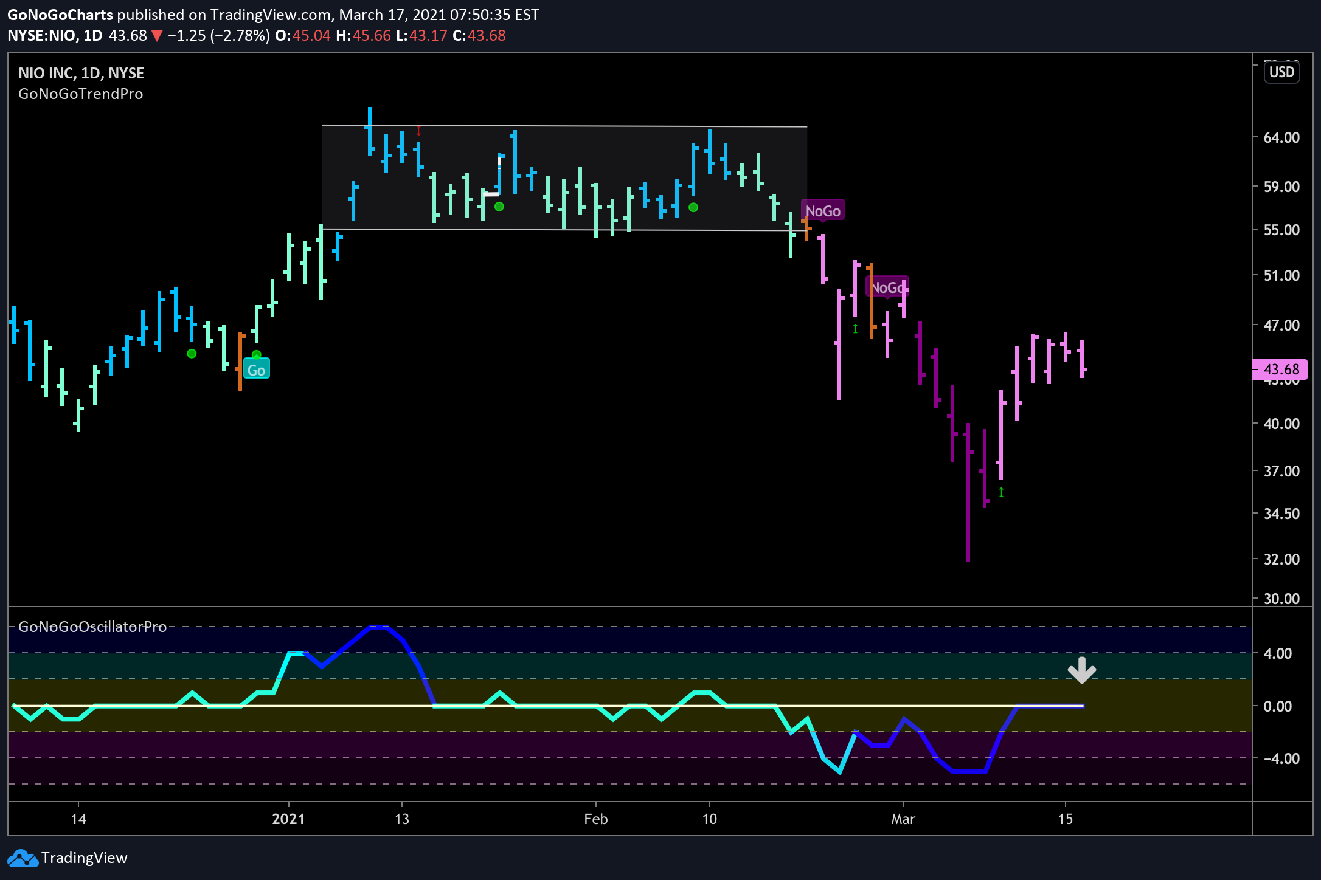Click the 59.00 price axis label

pyautogui.click(x=1281, y=187)
